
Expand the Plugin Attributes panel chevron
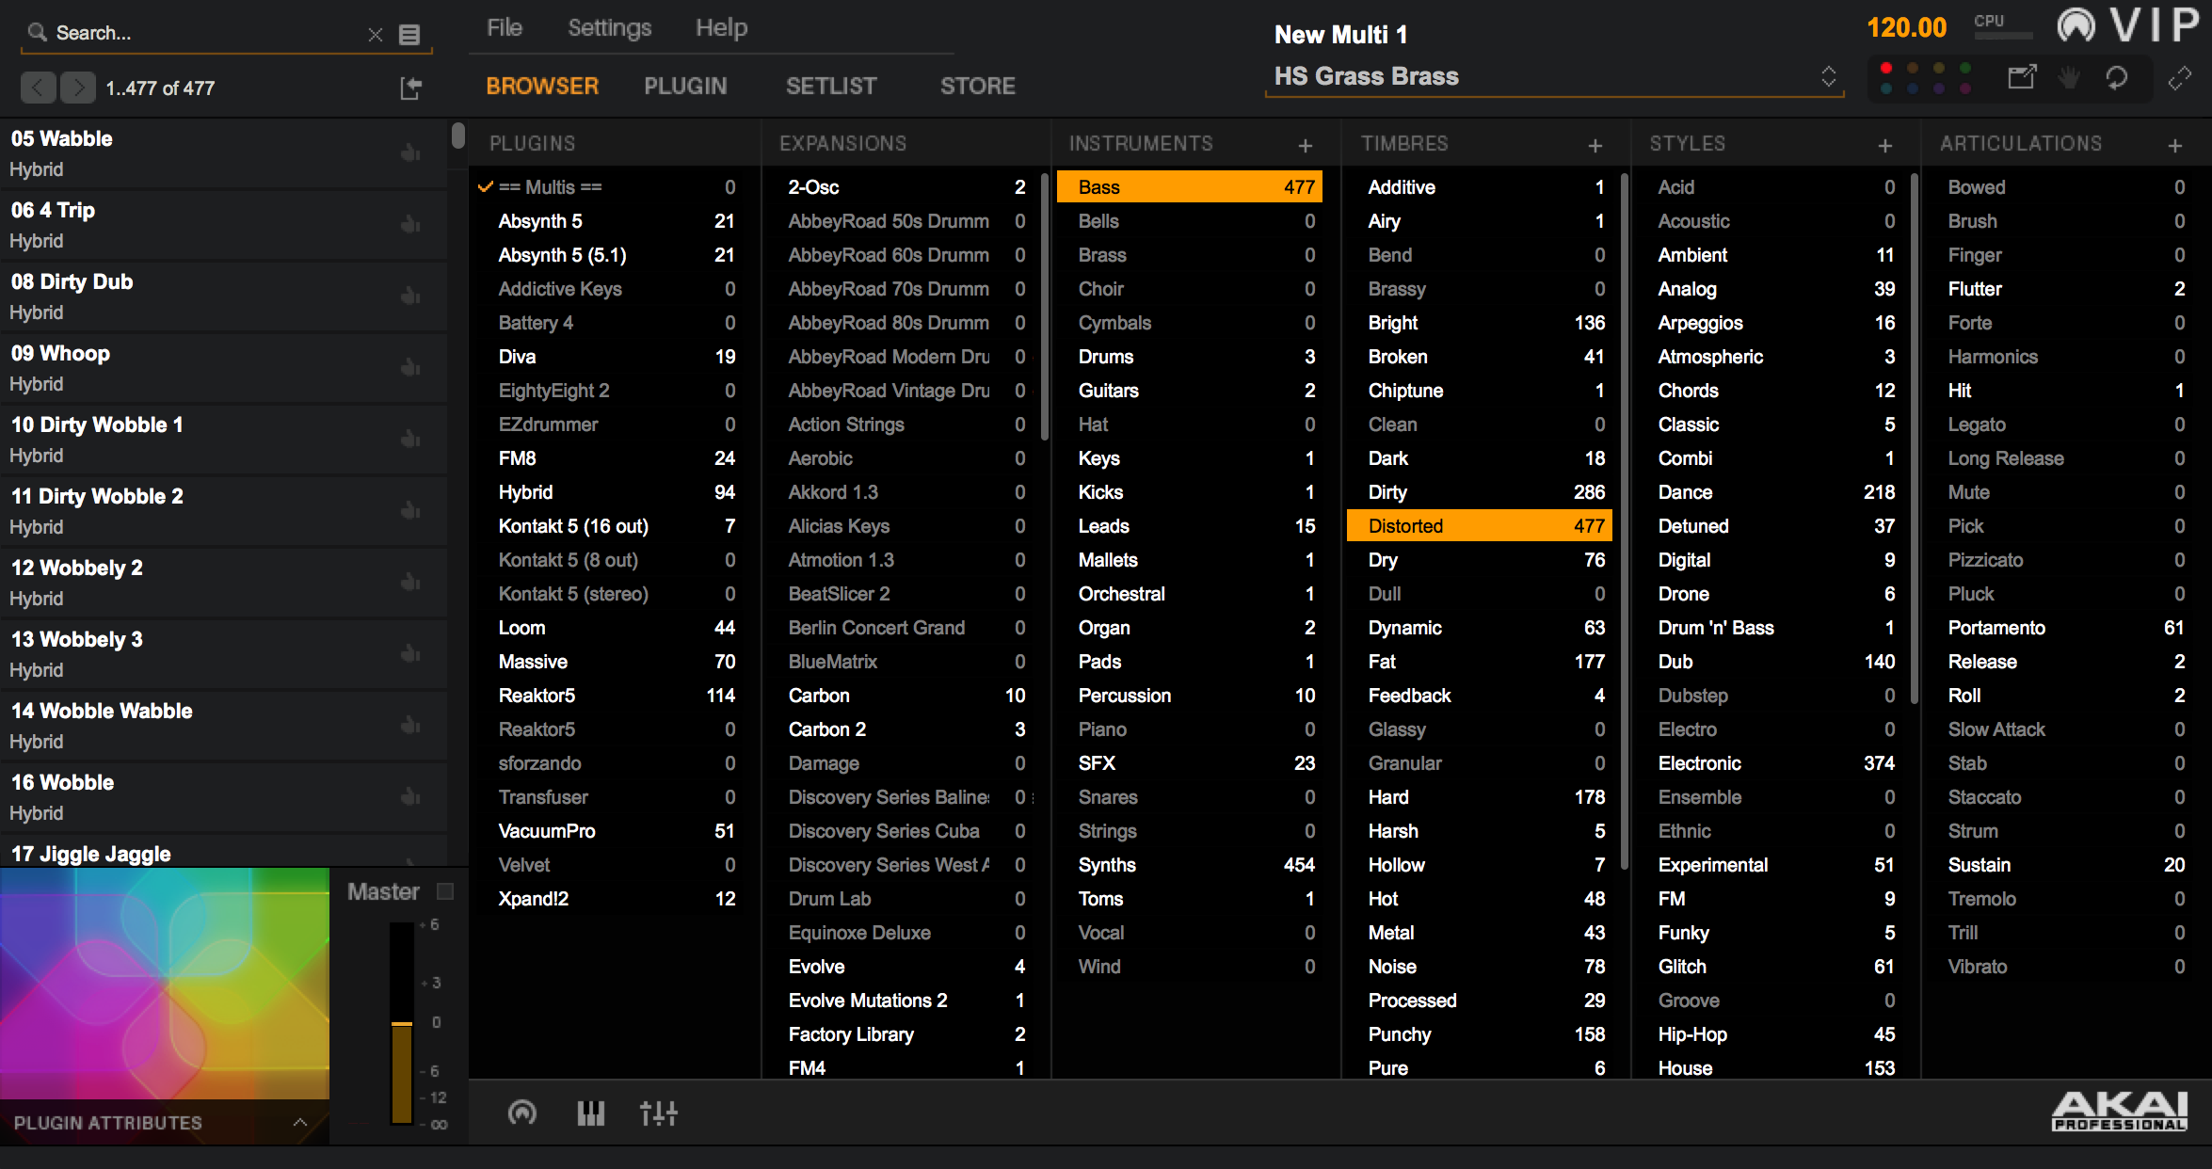[x=299, y=1122]
